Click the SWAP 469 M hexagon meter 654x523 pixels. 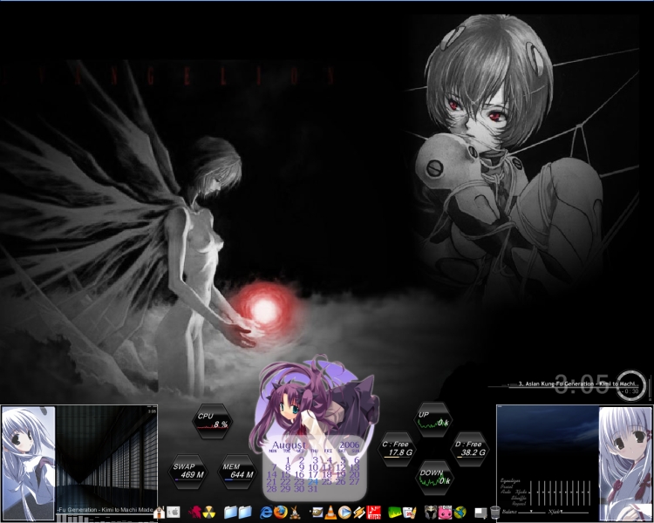pyautogui.click(x=188, y=472)
